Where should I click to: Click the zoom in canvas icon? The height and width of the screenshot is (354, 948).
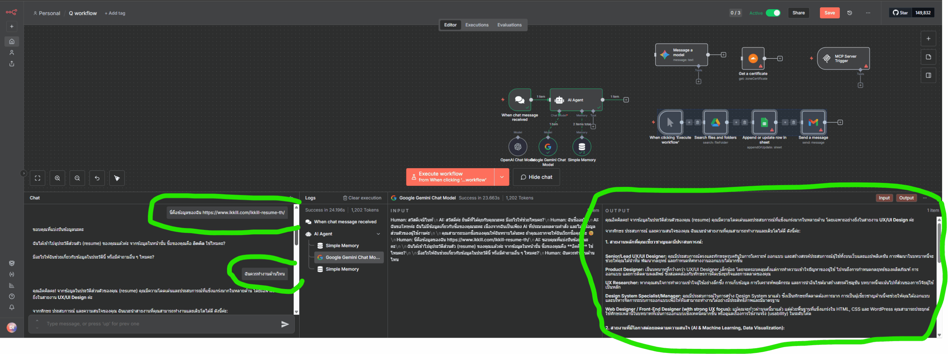[57, 178]
